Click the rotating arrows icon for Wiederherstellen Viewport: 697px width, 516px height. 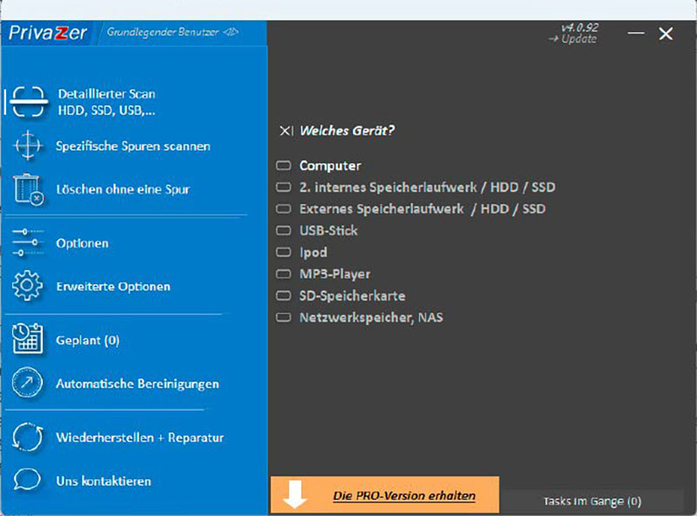pyautogui.click(x=28, y=437)
